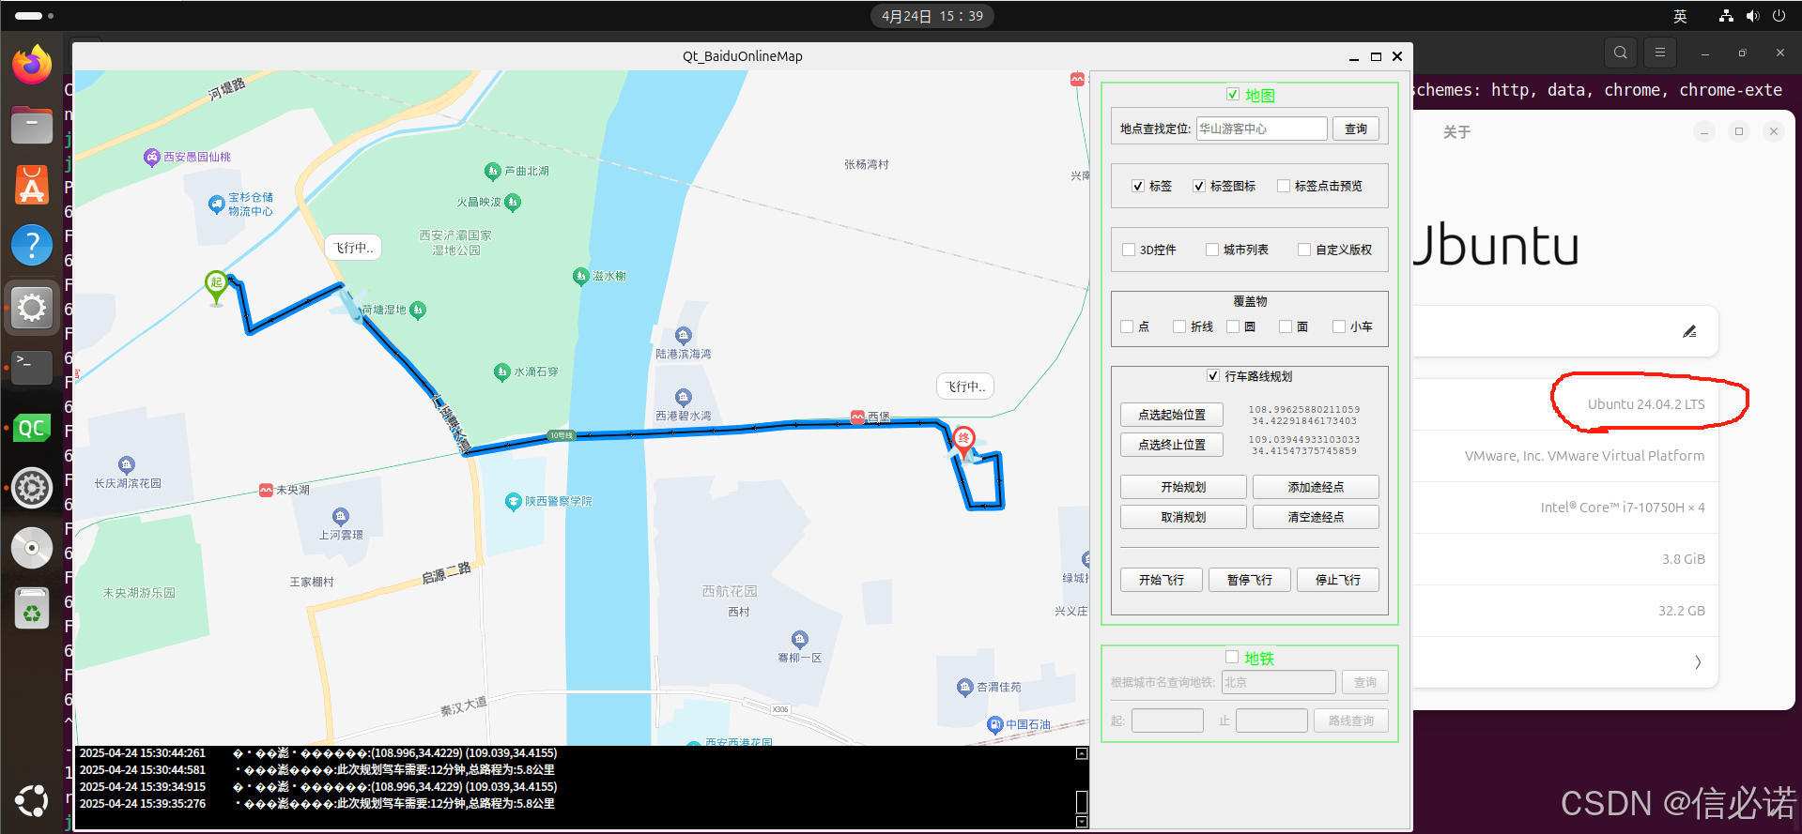Click the red end marker on map
Viewport: 1802px width, 834px height.
coord(963,441)
